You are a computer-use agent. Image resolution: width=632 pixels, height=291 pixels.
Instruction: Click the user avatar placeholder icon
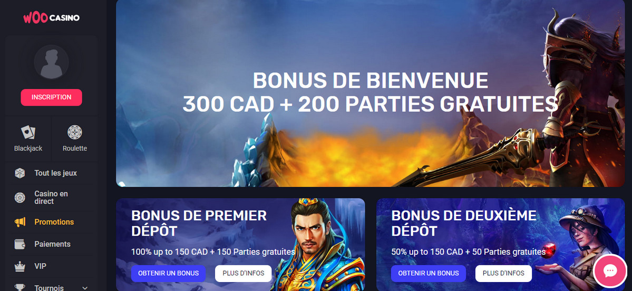tap(51, 62)
